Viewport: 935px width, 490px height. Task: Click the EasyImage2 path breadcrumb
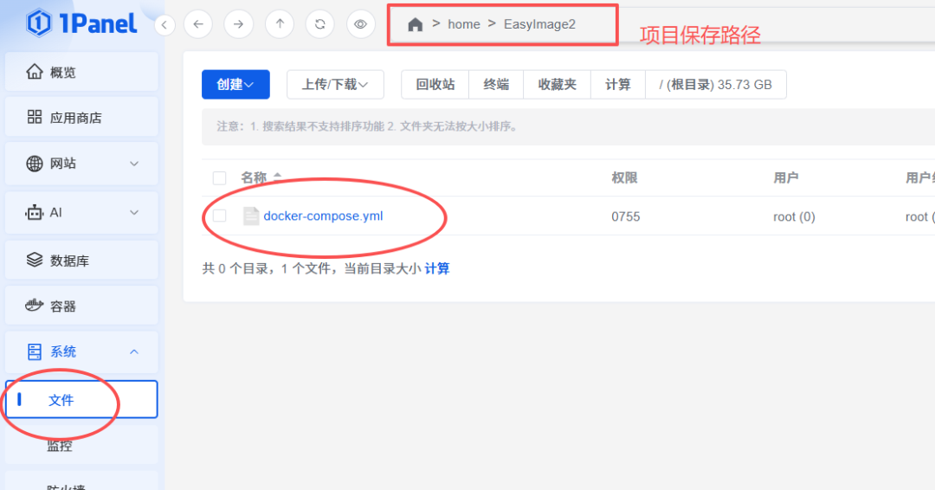tap(539, 24)
